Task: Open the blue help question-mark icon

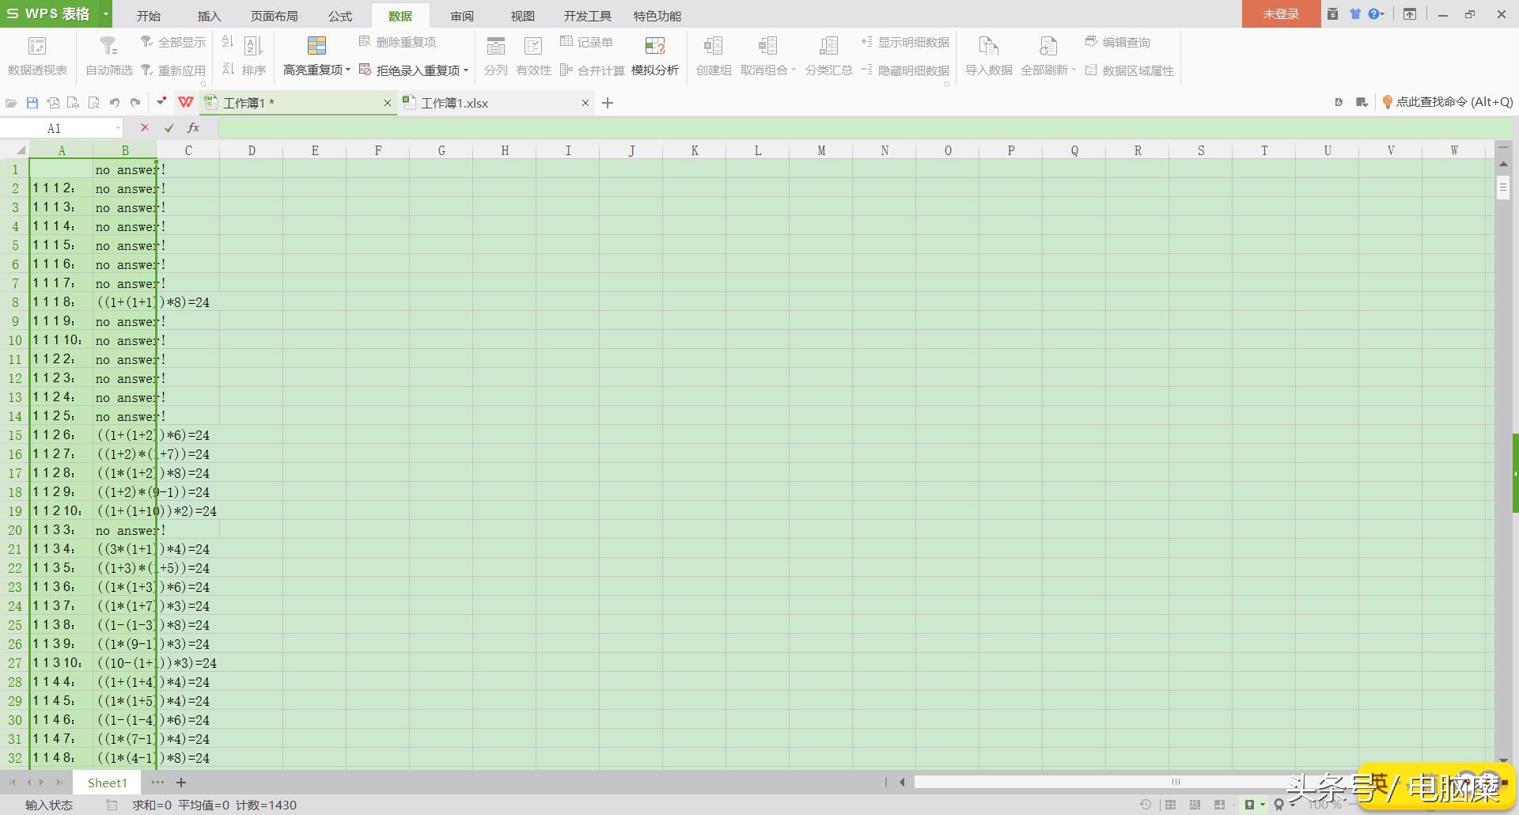Action: 1373,14
